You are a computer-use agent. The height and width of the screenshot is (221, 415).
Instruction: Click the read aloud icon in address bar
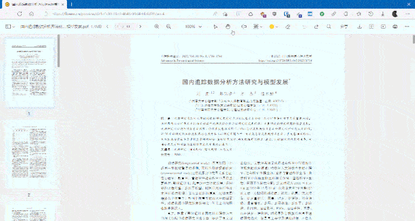pos(215,14)
